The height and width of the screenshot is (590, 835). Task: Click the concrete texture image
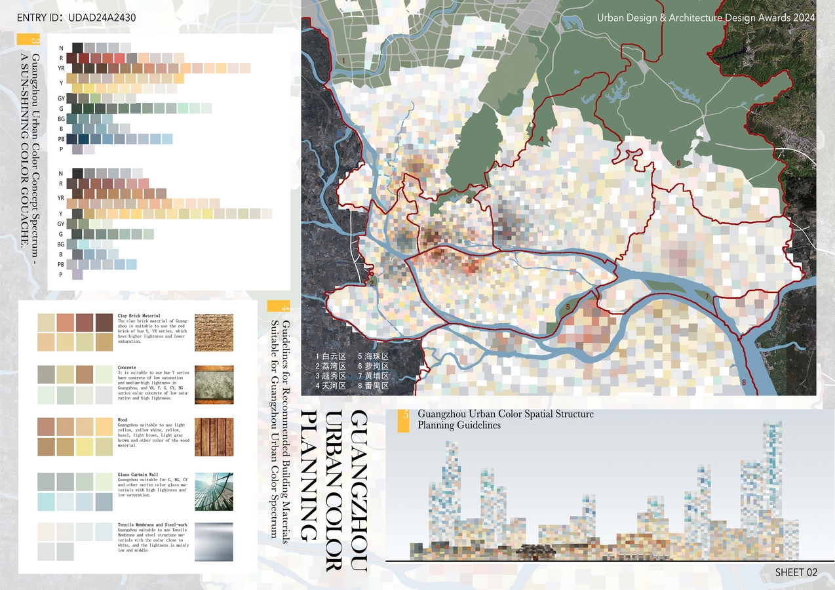point(214,383)
